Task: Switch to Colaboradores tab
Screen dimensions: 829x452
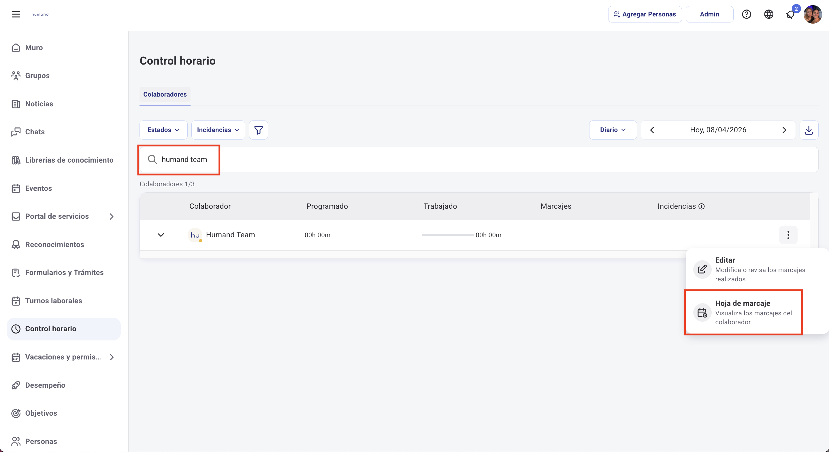Action: (165, 94)
